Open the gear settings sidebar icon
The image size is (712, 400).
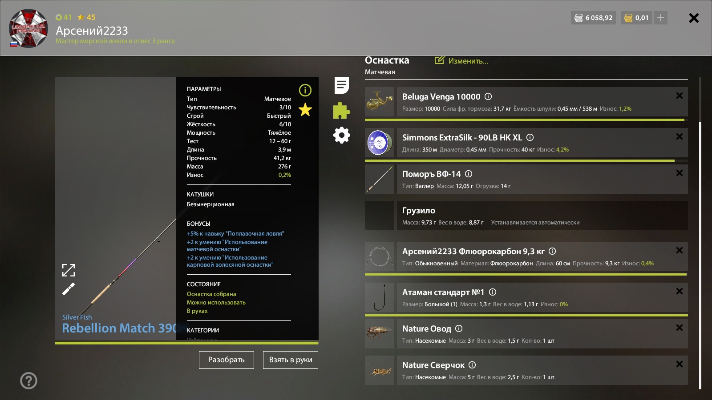click(x=342, y=135)
